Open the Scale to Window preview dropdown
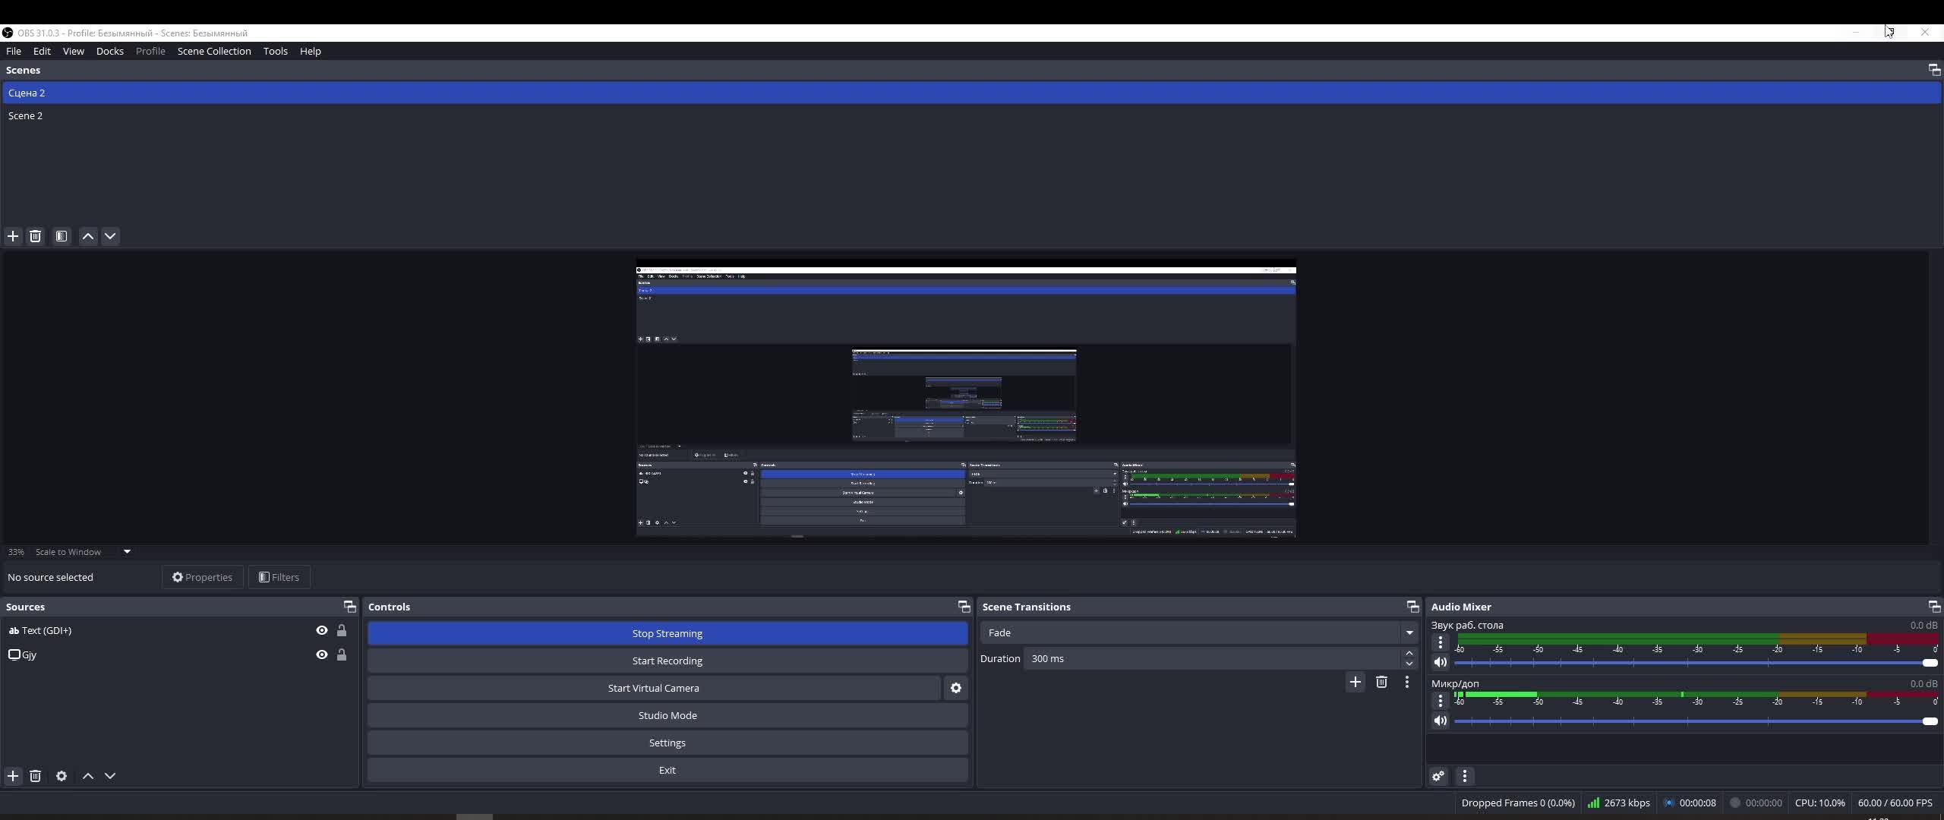The height and width of the screenshot is (820, 1944). coord(127,552)
